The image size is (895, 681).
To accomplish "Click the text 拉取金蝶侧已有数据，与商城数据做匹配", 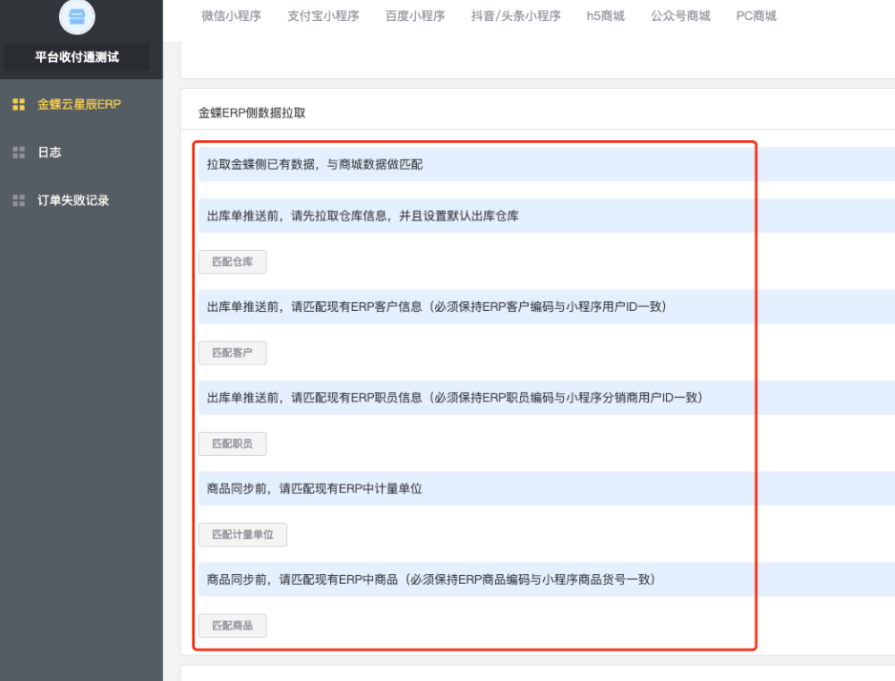I will pyautogui.click(x=315, y=164).
